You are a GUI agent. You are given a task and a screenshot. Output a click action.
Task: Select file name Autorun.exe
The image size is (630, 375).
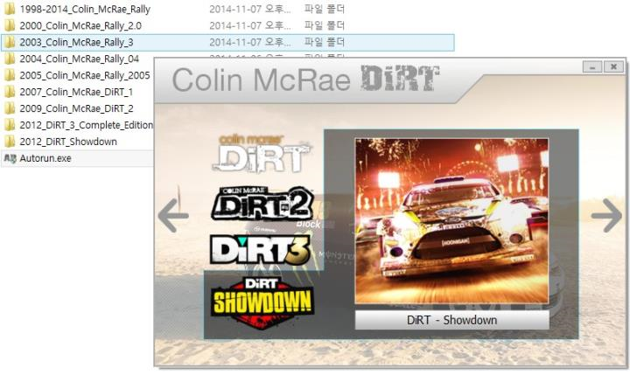[x=45, y=158]
